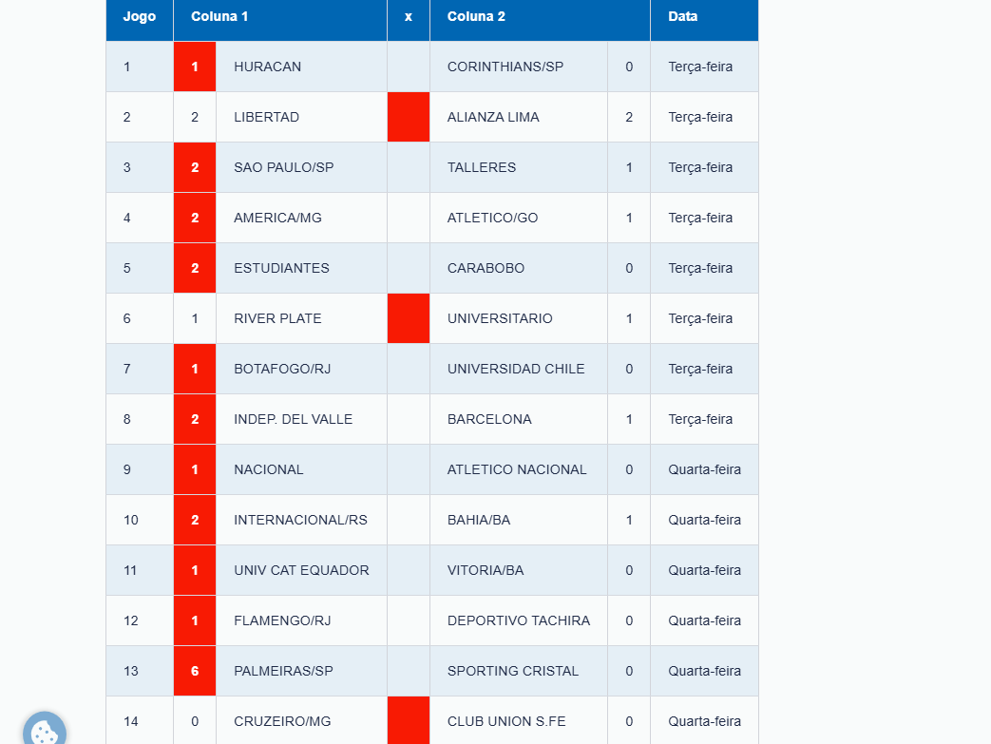Select the VITORIA/BA team cell

(x=519, y=570)
